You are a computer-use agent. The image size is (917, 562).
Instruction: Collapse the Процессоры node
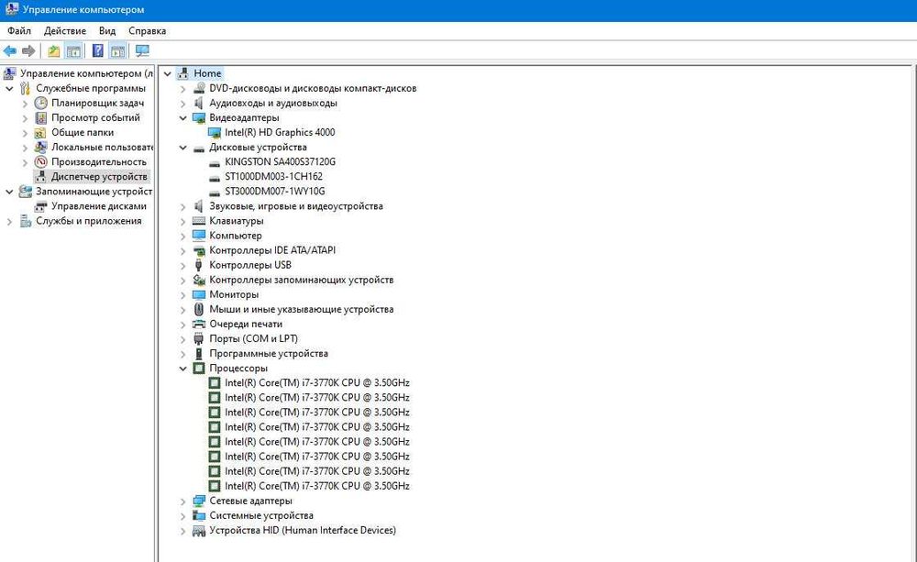(183, 369)
